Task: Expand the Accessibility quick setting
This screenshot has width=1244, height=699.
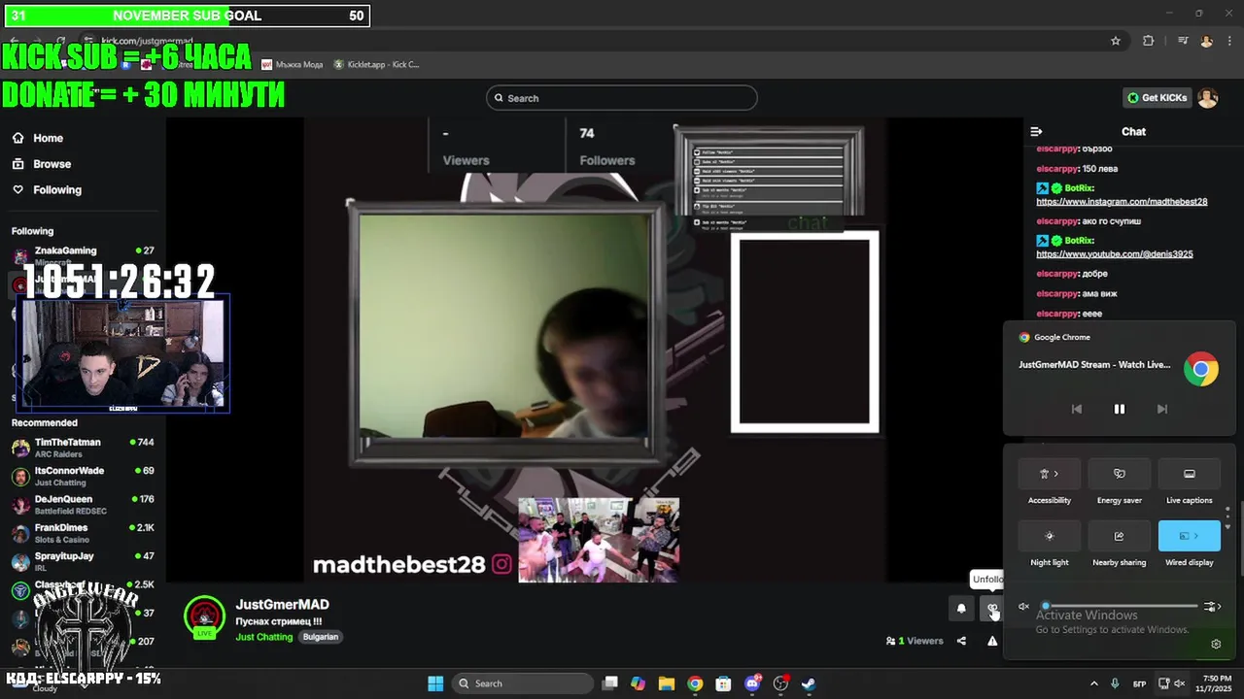Action: pos(1049,474)
